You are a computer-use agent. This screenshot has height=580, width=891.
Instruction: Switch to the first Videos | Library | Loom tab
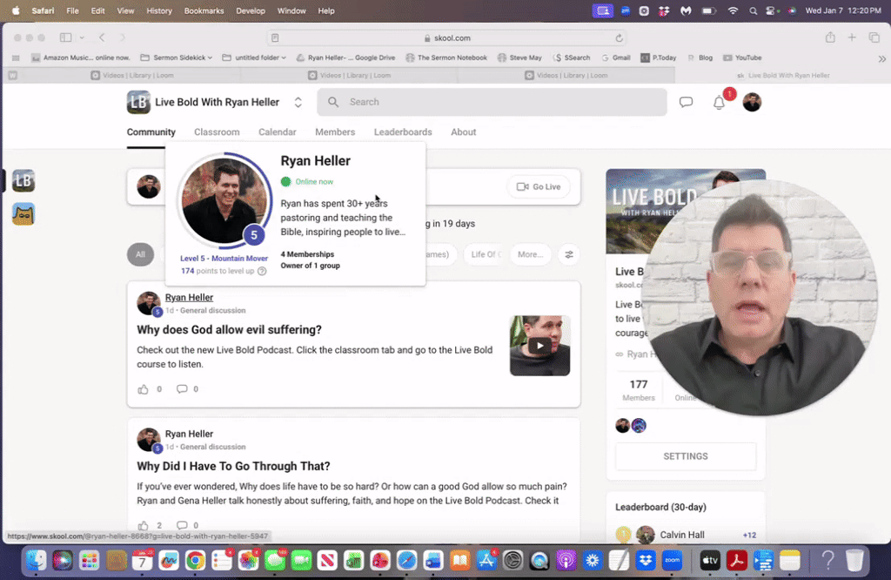pyautogui.click(x=132, y=75)
